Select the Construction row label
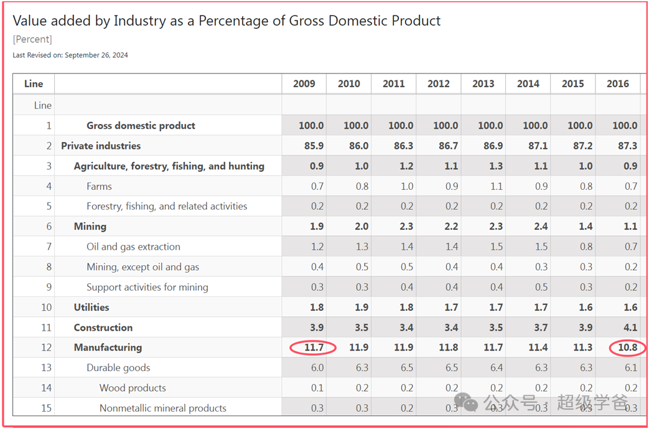 click(x=103, y=328)
